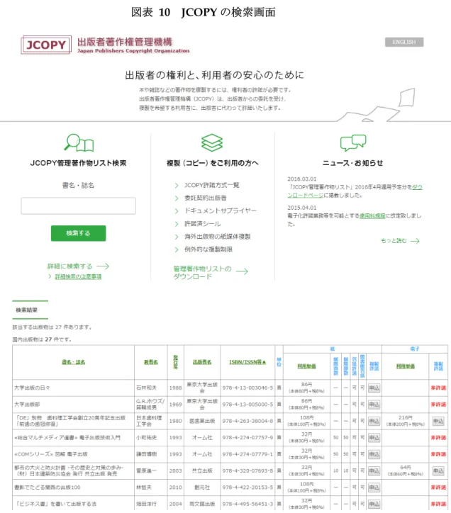Image resolution: width=451 pixels, height=513 pixels.
Task: Click chevron beside ドキュメントサプライヤー
Action: point(177,211)
